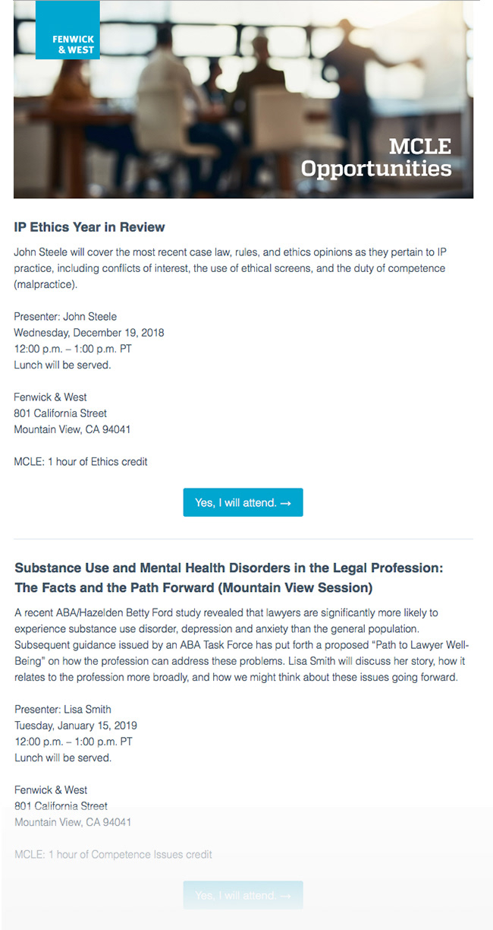
Task: Click 'MCLE: 1 hour of Competence Issues credit'
Action: tap(113, 854)
